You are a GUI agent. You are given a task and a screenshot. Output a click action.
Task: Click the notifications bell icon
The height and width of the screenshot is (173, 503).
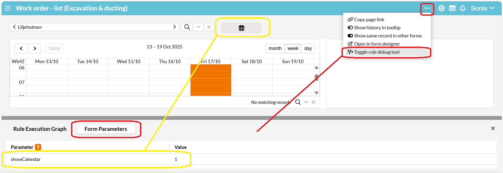click(x=463, y=8)
